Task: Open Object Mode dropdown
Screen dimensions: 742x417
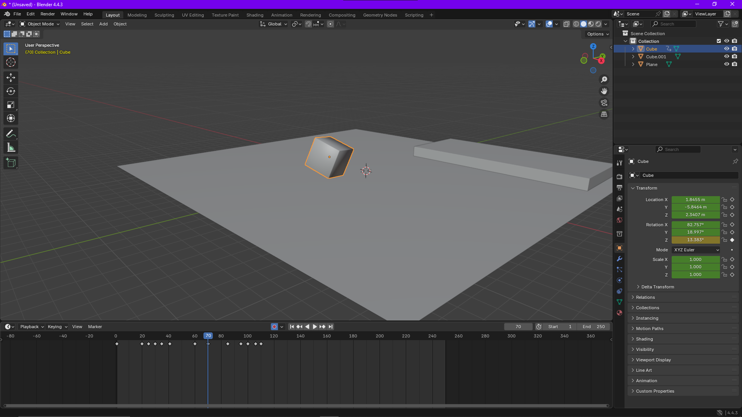Action: click(40, 24)
